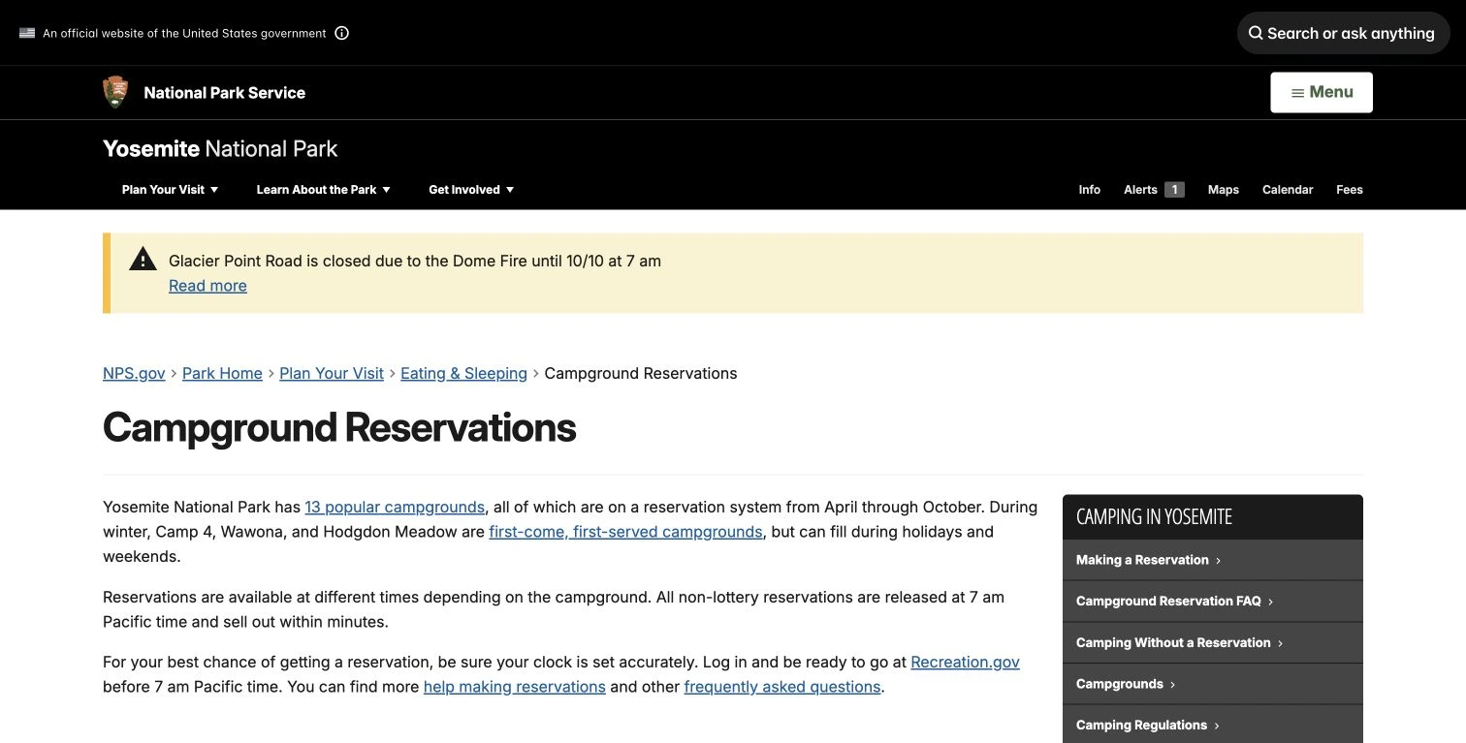1466x743 pixels.
Task: Open Camping Regulations sidebar item
Action: (x=1213, y=725)
